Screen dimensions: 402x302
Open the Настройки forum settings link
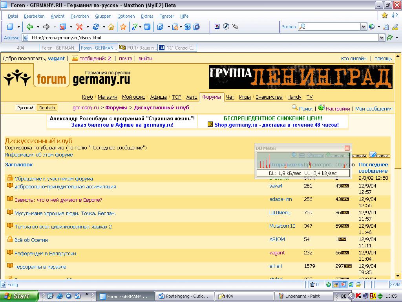pyautogui.click(x=338, y=109)
